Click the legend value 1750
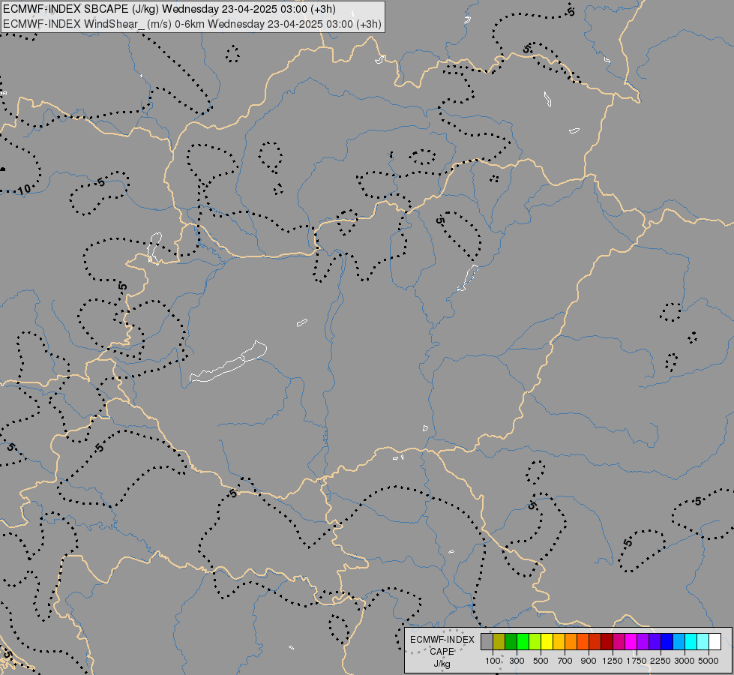This screenshot has height=675, width=734. tap(637, 661)
